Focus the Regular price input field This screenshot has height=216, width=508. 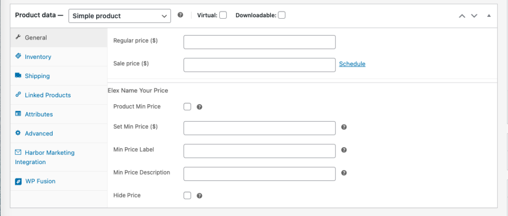259,42
